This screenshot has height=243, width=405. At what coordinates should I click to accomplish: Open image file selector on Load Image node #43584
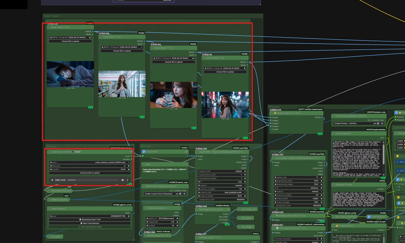[x=122, y=47]
